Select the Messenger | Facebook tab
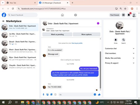The image size is (140, 105). point(54,3)
